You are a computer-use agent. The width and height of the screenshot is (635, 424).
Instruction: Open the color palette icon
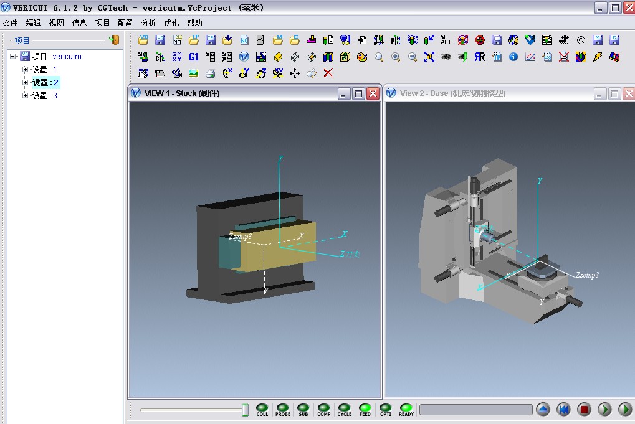tap(362, 57)
